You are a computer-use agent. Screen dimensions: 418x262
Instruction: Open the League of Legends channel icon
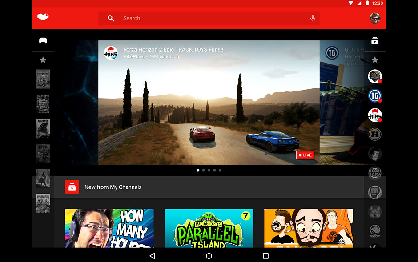click(375, 76)
